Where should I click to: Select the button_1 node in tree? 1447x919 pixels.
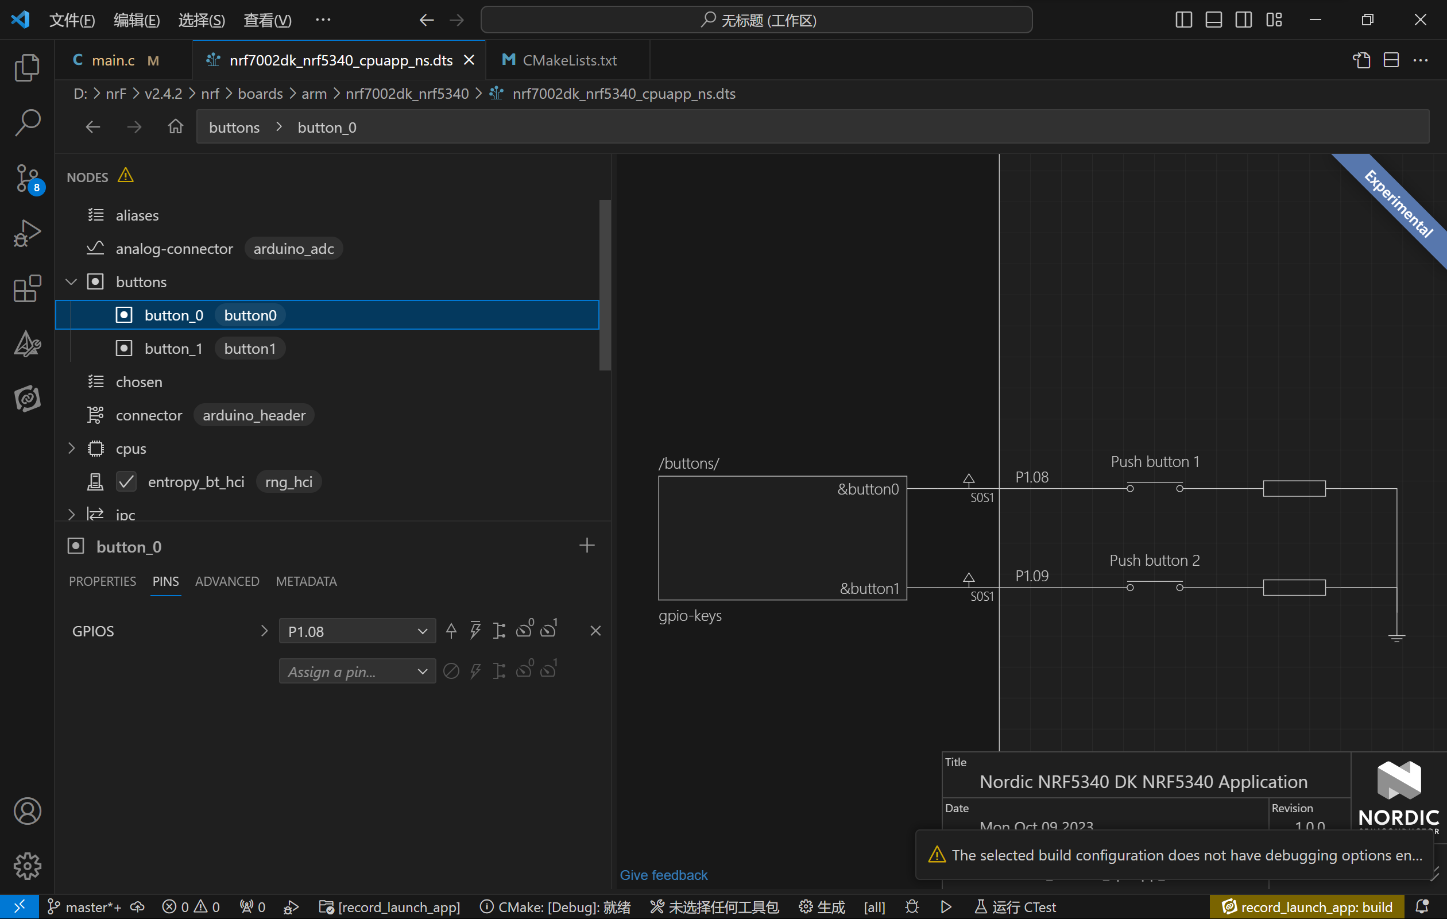[327, 349]
